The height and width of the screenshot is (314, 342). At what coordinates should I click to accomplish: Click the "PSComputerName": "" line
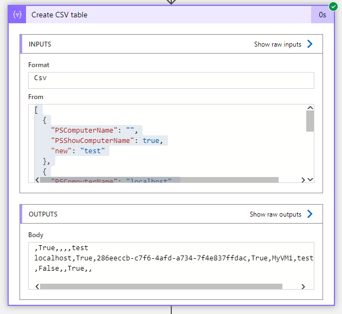pos(94,130)
